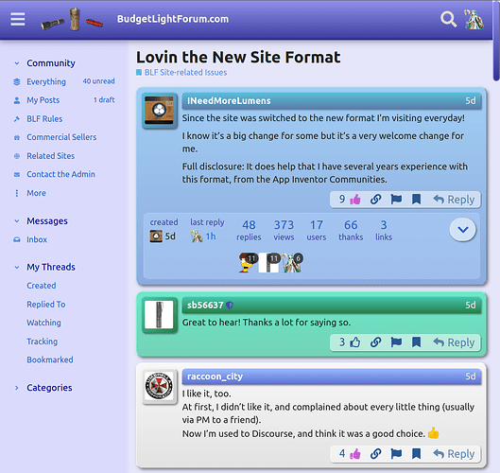
Task: Show 3 likes on sb56637 post
Action: point(342,342)
